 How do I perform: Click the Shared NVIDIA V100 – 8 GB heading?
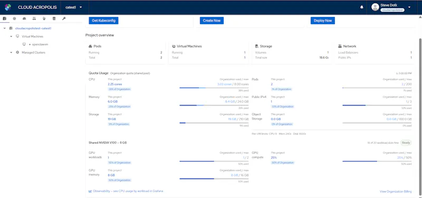(108, 143)
